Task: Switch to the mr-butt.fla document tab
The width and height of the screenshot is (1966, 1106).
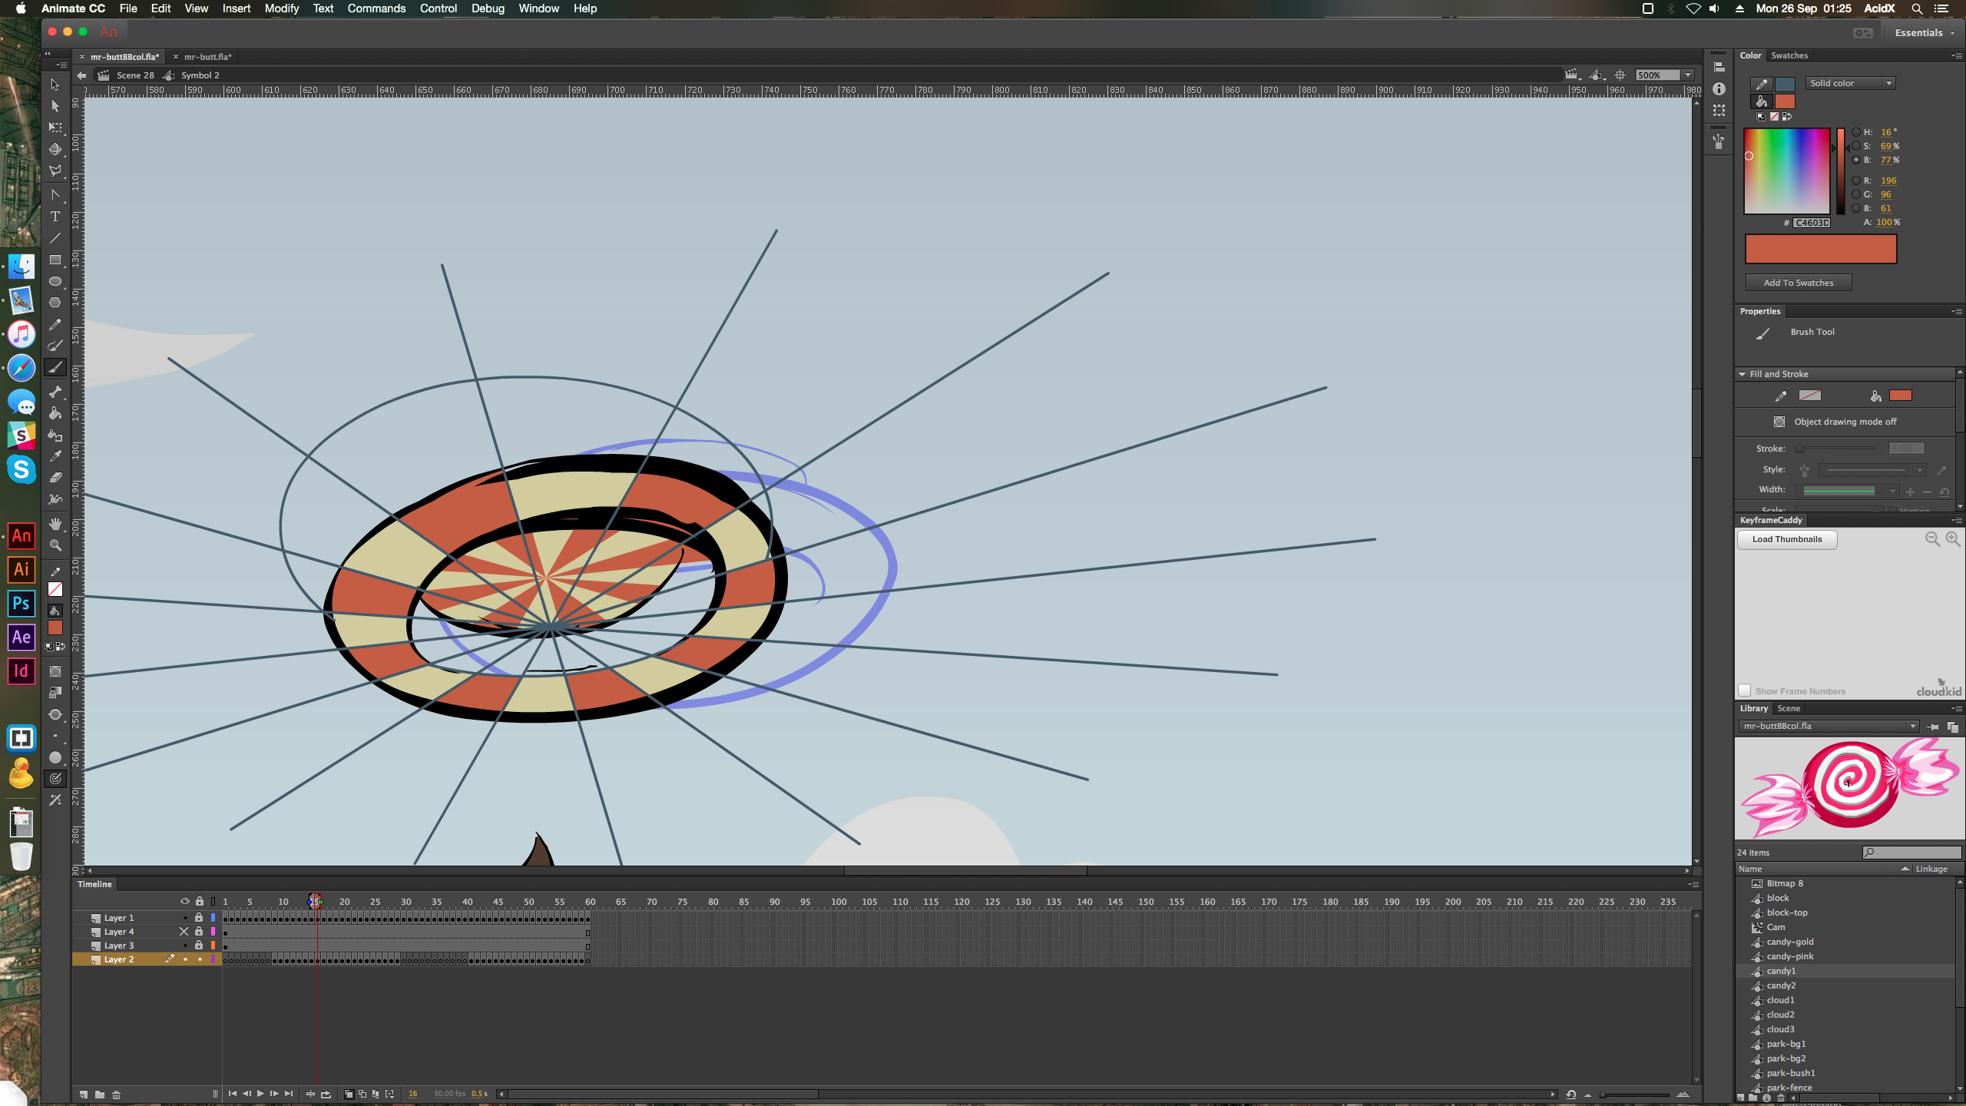Action: (x=207, y=57)
